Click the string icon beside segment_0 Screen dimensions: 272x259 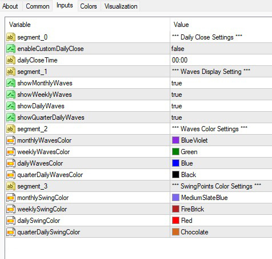11,37
